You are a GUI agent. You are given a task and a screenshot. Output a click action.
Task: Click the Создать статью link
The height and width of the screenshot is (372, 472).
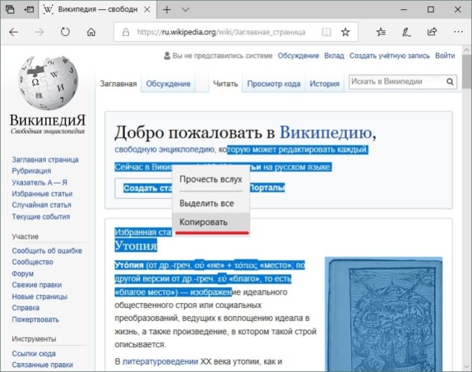click(148, 188)
